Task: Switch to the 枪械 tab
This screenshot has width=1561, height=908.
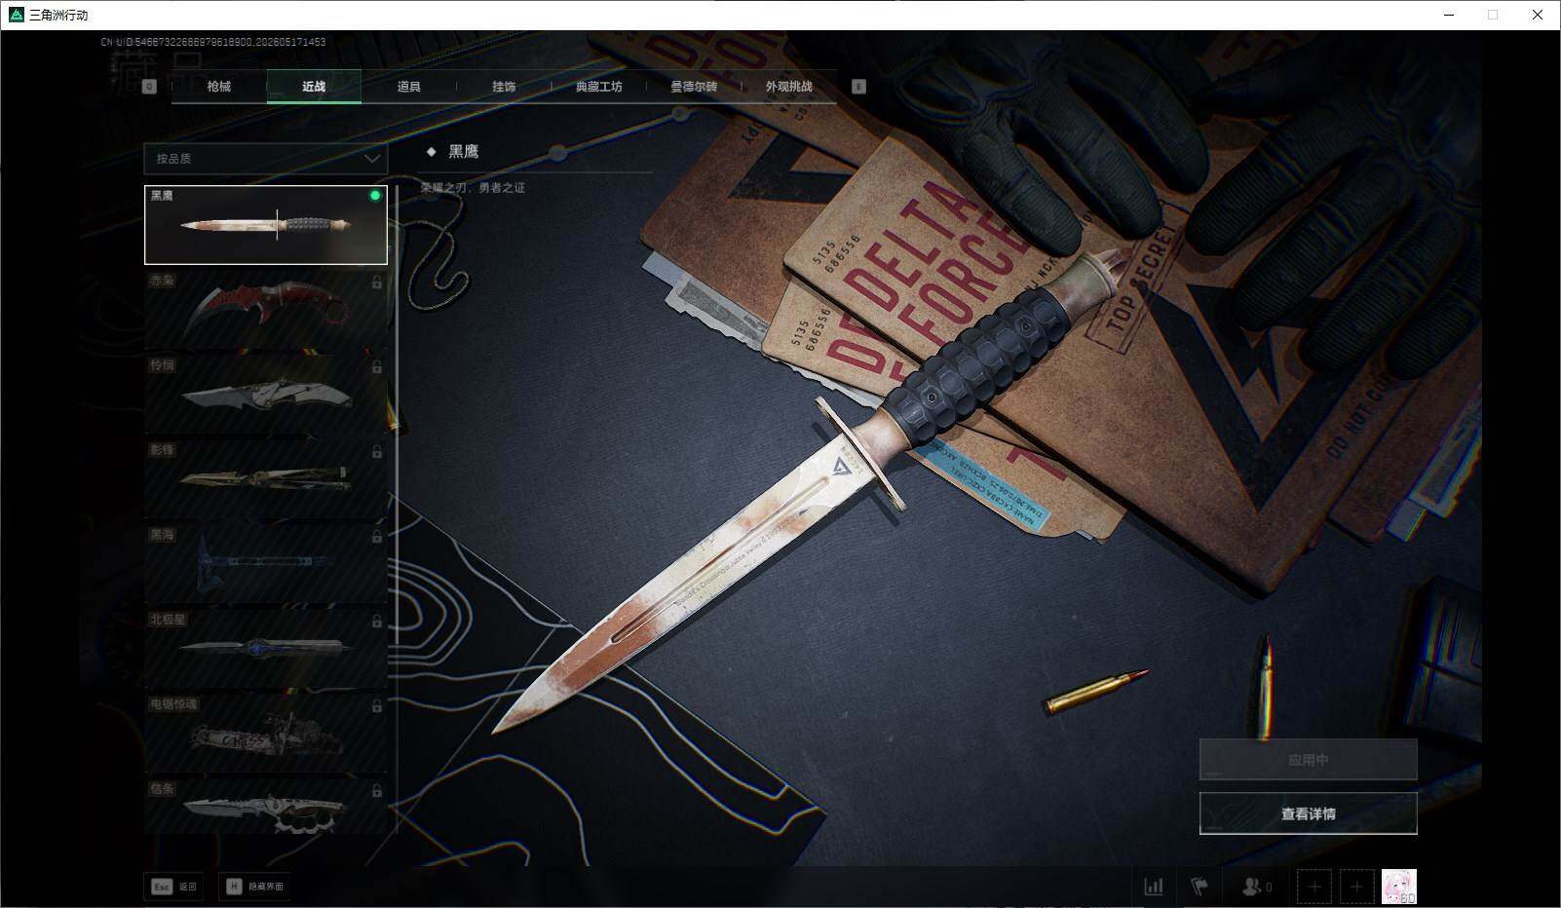Action: pos(219,87)
